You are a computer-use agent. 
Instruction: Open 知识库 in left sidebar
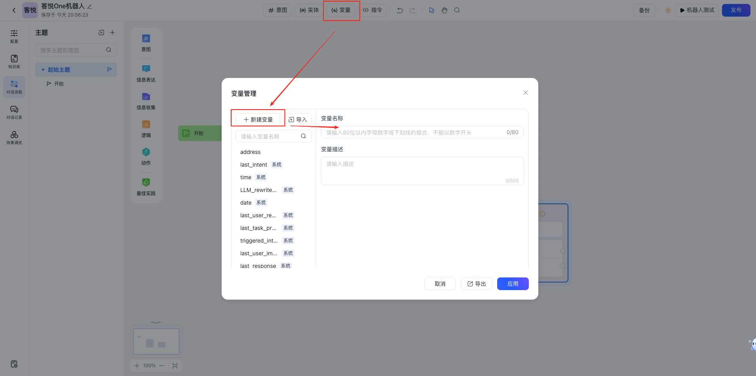pos(14,61)
